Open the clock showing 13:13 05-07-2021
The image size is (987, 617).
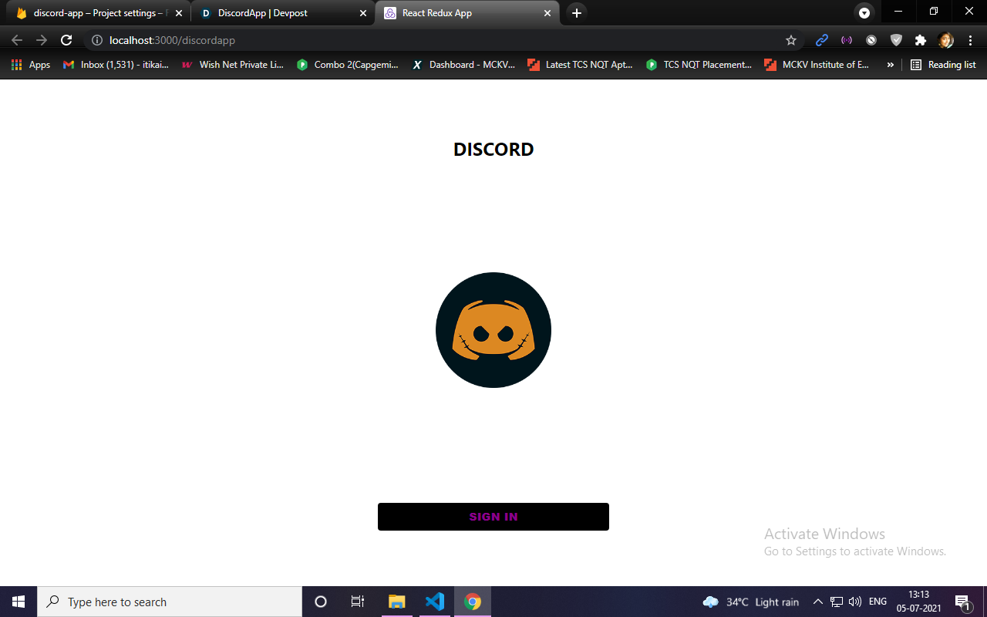coord(918,602)
